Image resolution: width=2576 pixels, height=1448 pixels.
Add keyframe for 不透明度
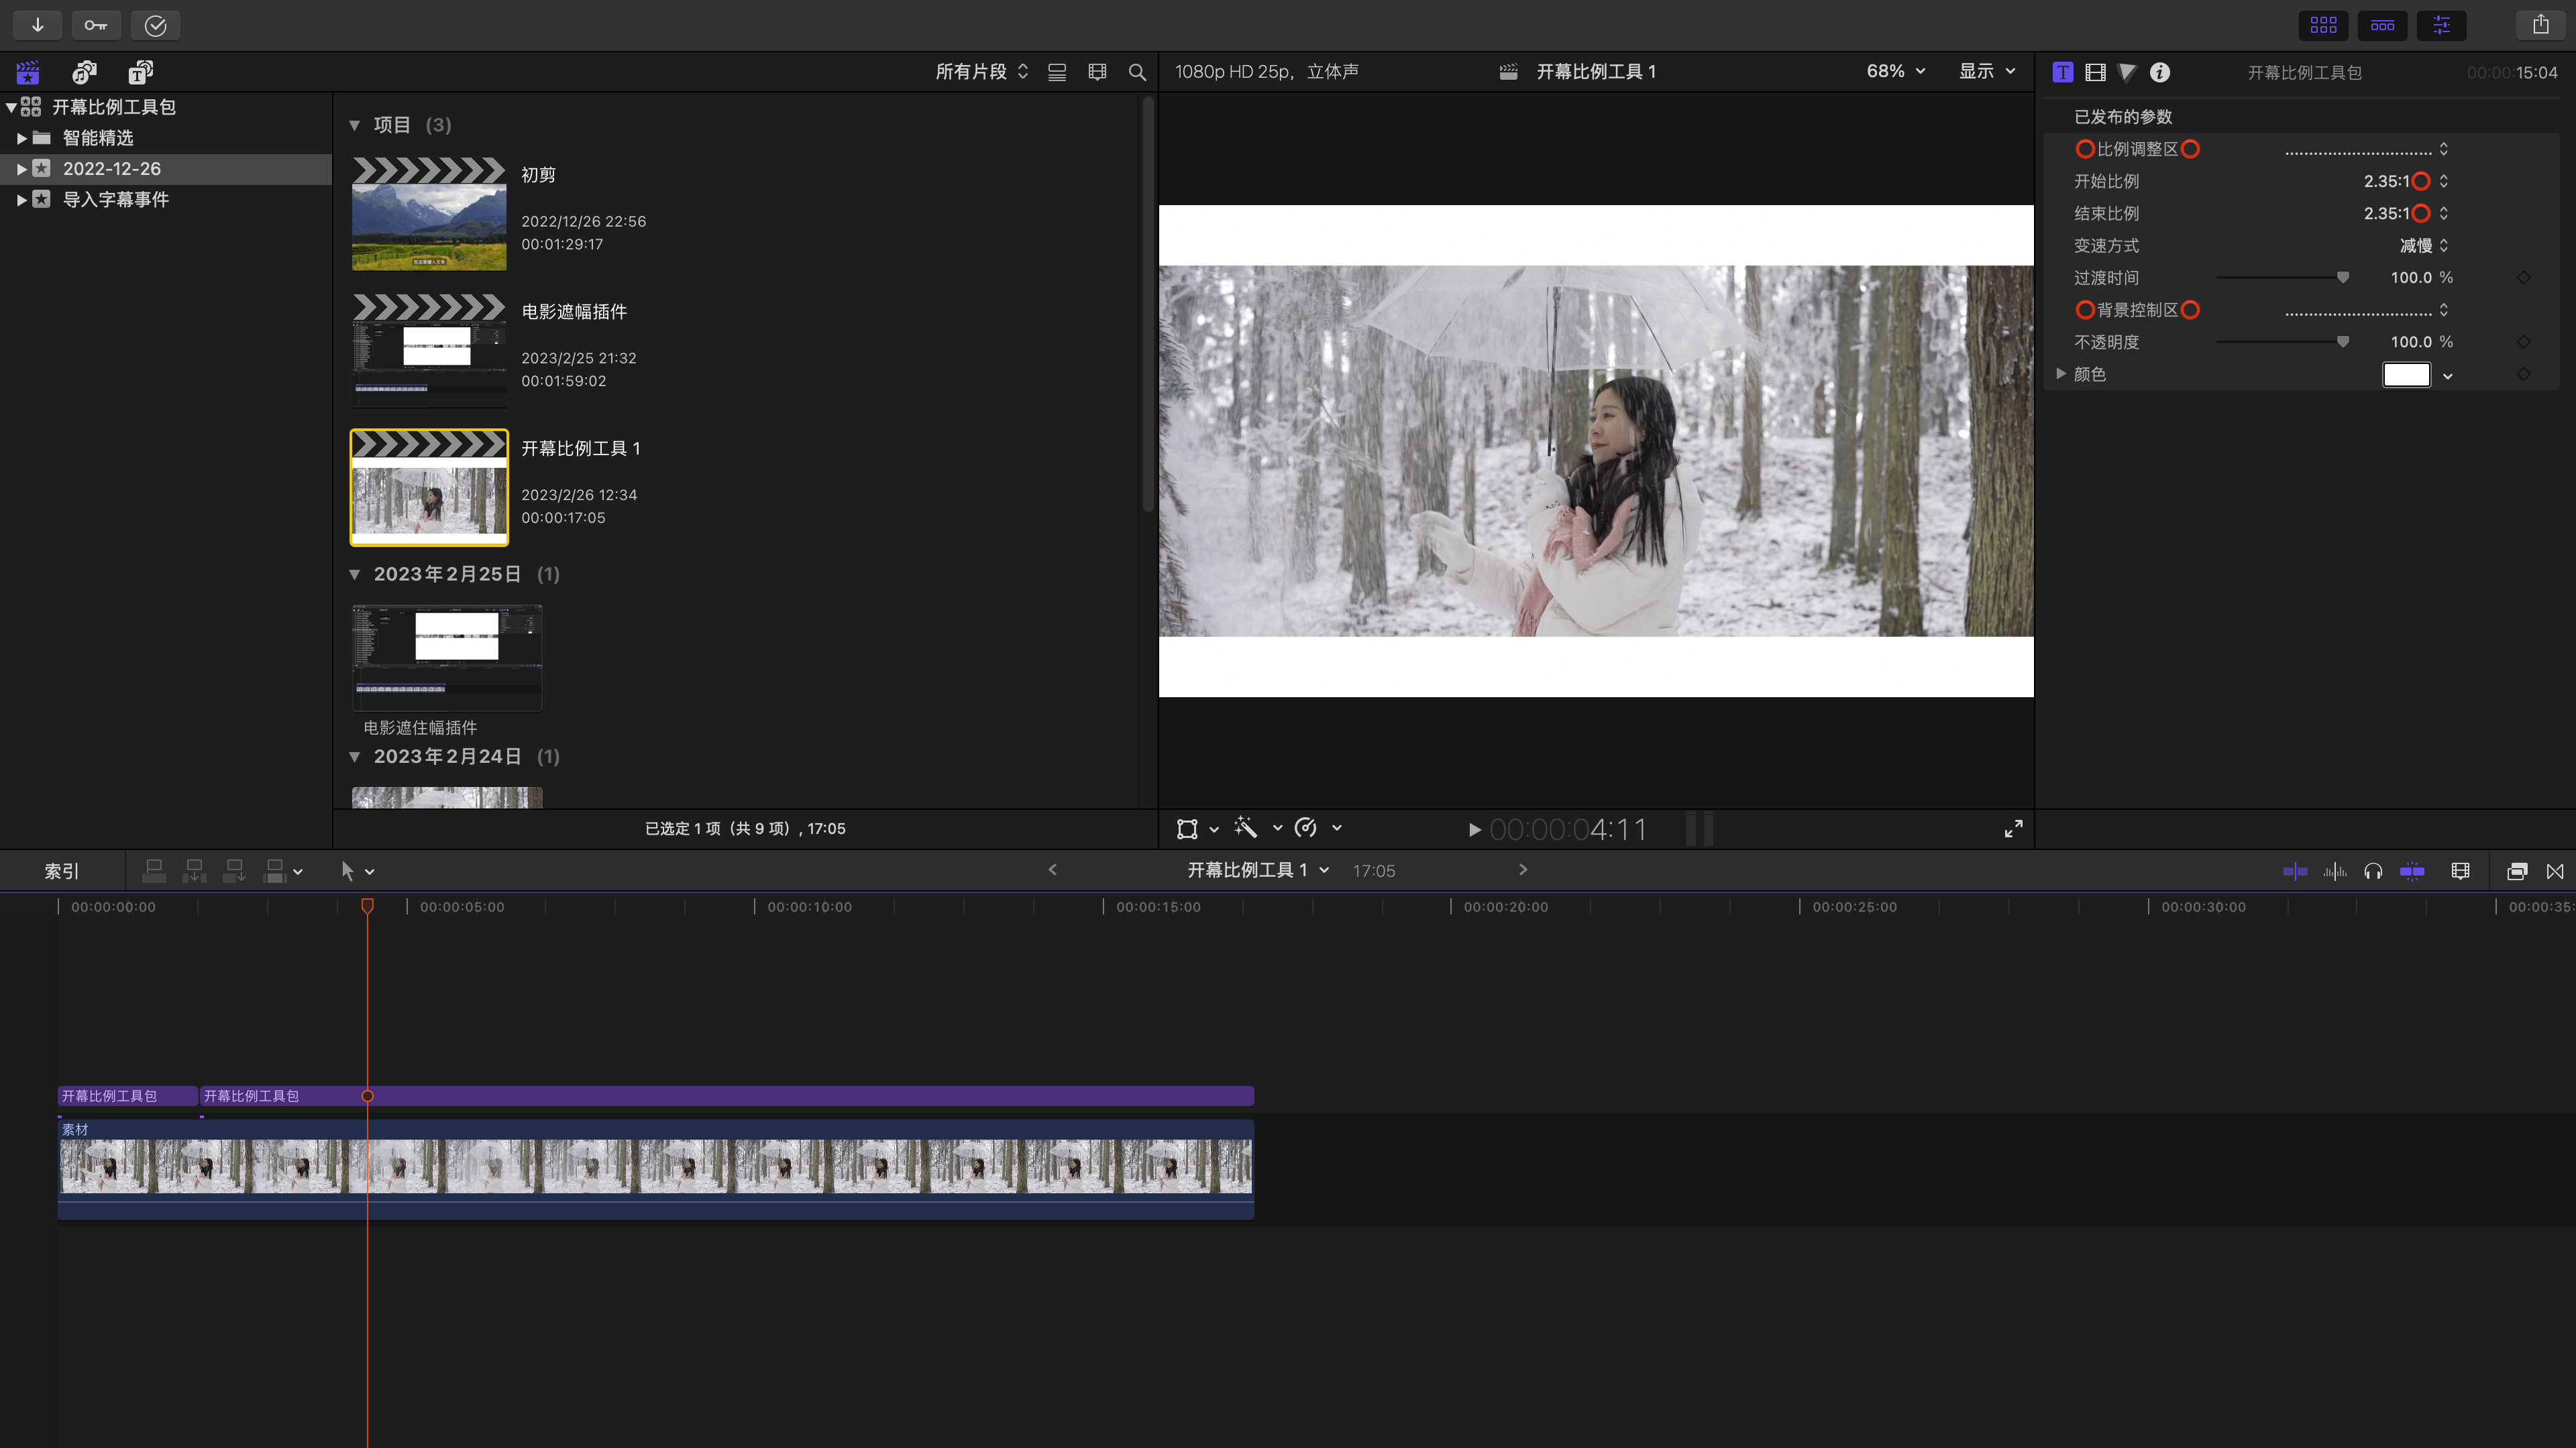pos(2523,342)
